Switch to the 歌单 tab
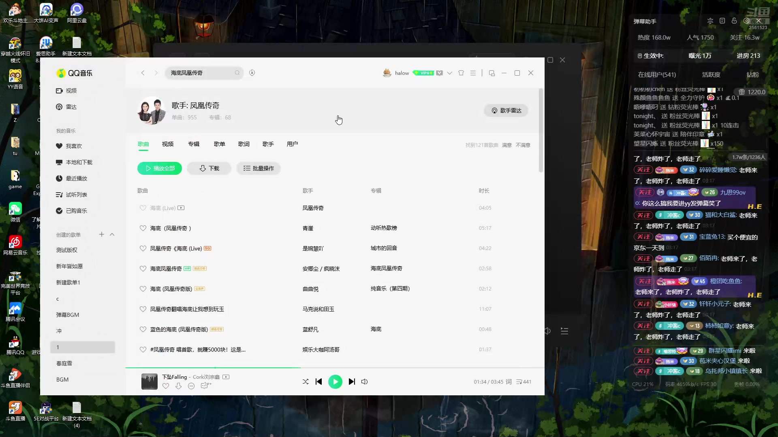The image size is (778, 437). pyautogui.click(x=220, y=144)
